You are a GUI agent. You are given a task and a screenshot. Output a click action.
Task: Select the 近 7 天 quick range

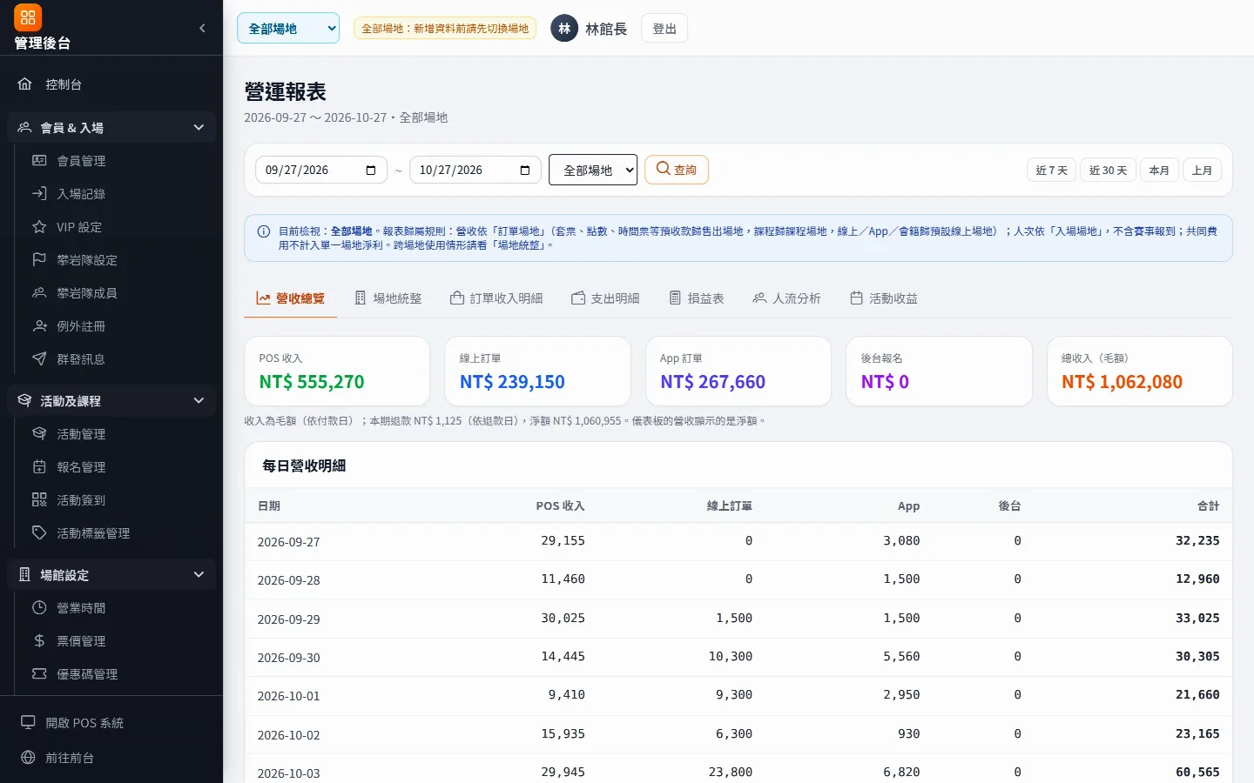(x=1052, y=171)
